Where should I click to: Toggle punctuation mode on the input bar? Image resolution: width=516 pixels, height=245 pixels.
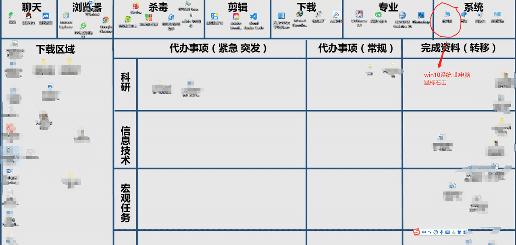tap(430, 232)
